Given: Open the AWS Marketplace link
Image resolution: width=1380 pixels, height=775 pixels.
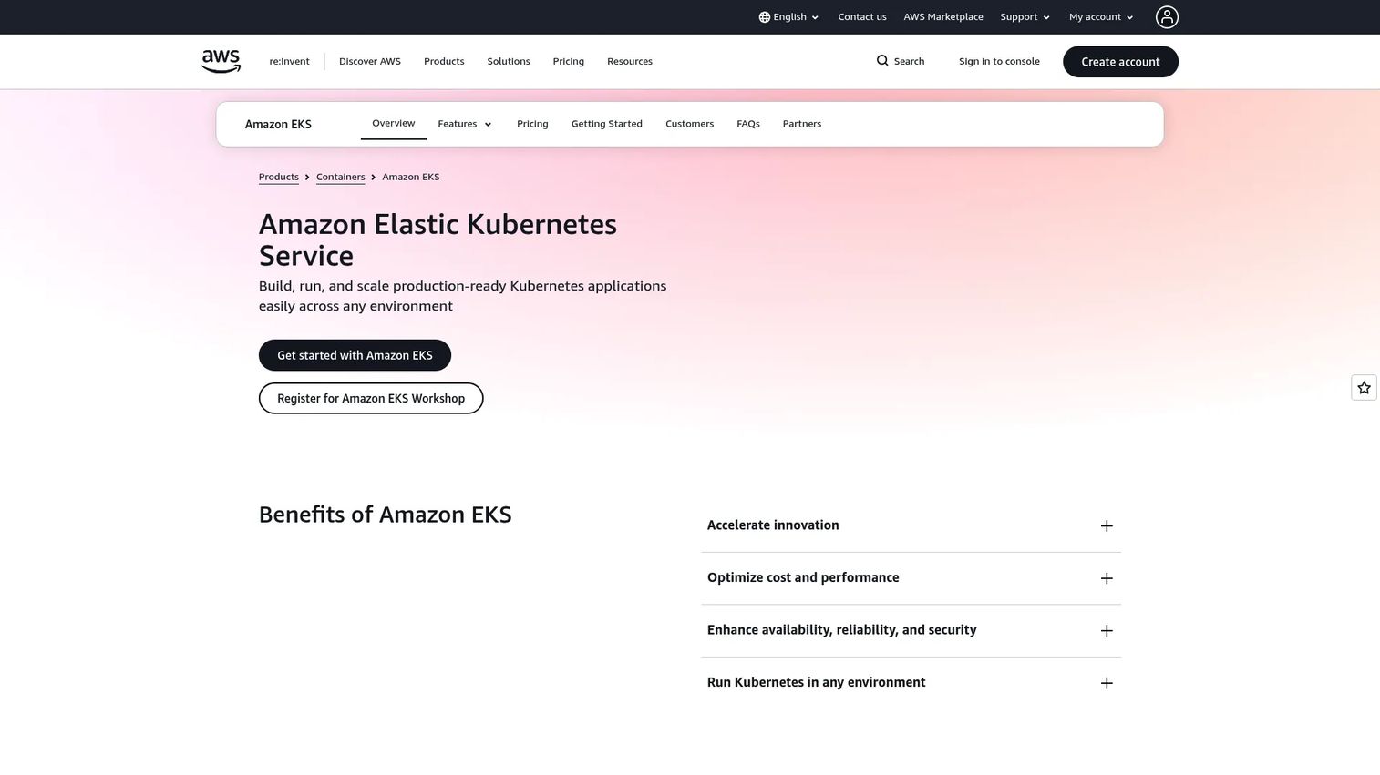Looking at the screenshot, I should (942, 17).
